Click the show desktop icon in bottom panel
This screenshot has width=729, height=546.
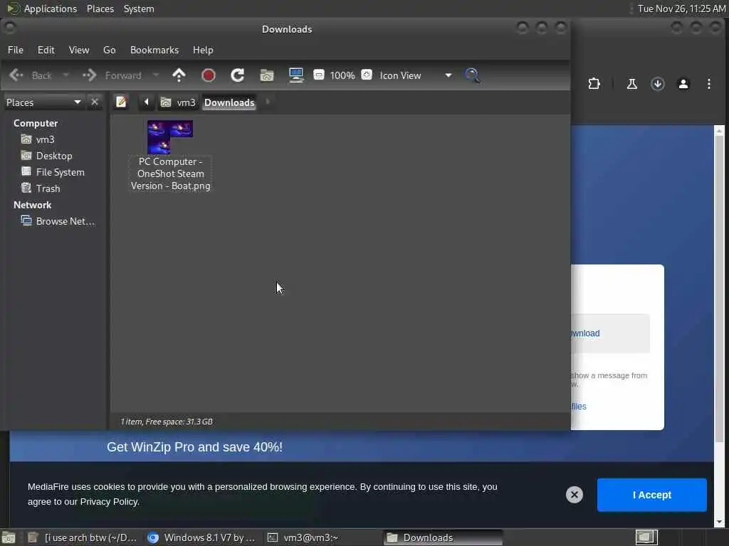point(9,537)
